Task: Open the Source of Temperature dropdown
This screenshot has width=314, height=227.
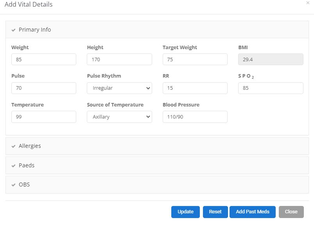Action: (119, 117)
